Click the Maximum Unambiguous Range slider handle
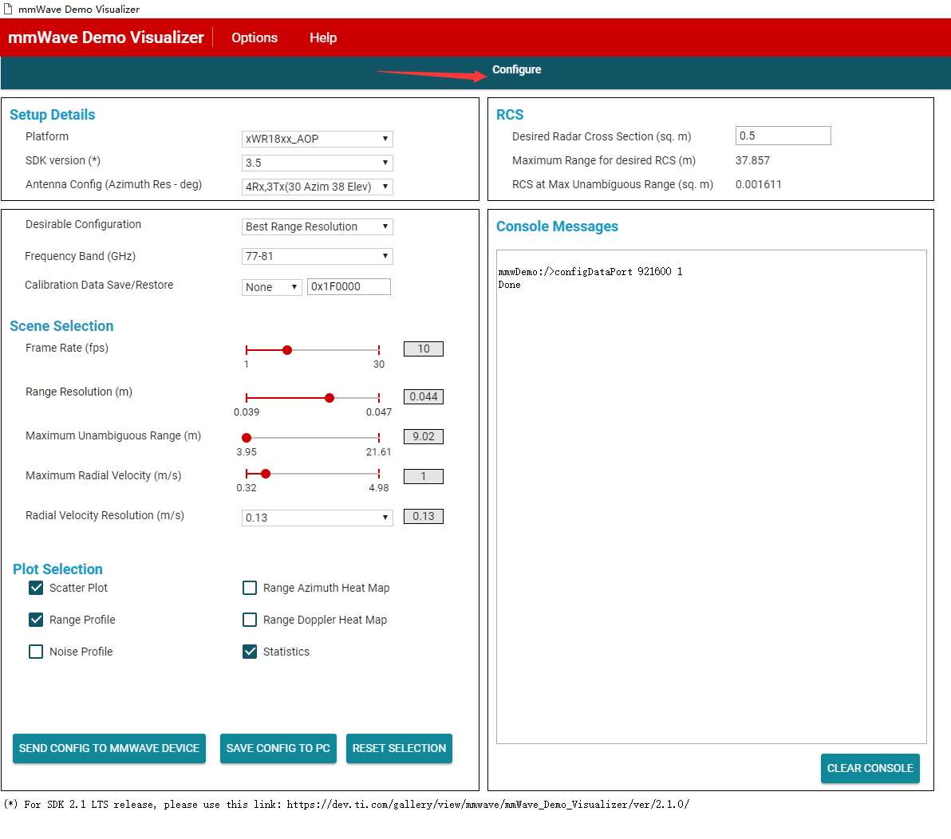This screenshot has width=951, height=839. (247, 438)
